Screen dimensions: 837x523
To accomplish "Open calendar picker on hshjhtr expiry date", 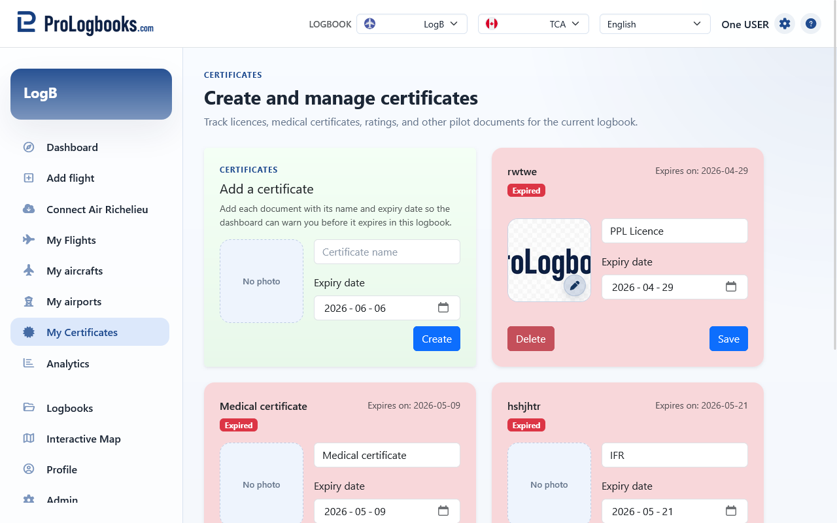I will [x=731, y=511].
